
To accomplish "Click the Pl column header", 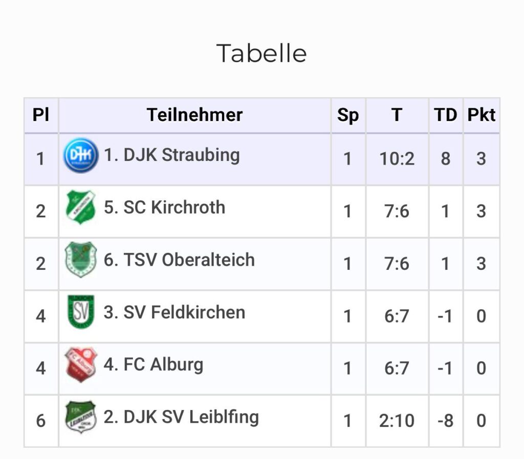I will pos(41,115).
